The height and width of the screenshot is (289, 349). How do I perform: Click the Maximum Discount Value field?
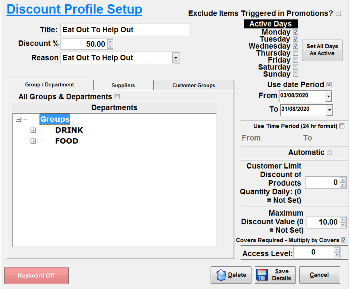click(323, 222)
